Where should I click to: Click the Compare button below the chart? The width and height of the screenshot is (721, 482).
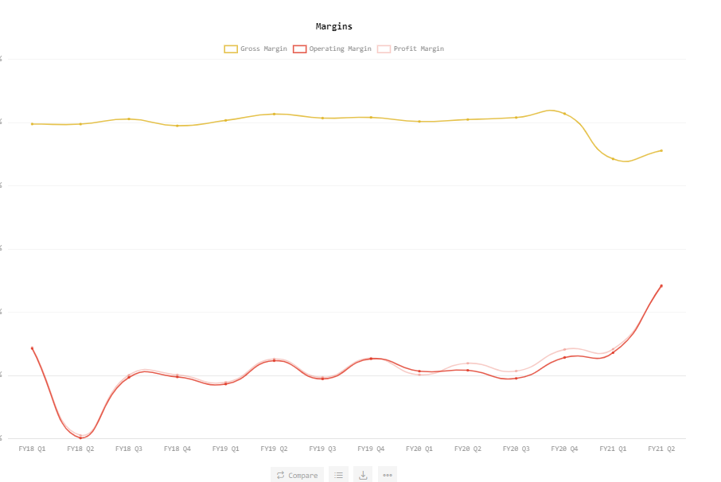point(297,475)
